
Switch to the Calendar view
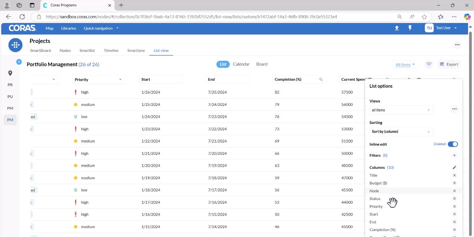[x=241, y=64]
